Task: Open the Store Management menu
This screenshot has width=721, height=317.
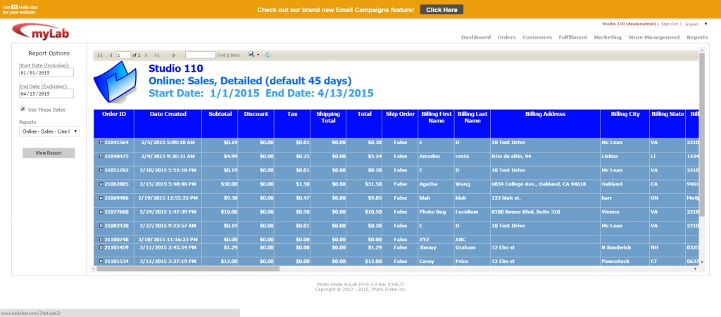Action: (x=654, y=38)
